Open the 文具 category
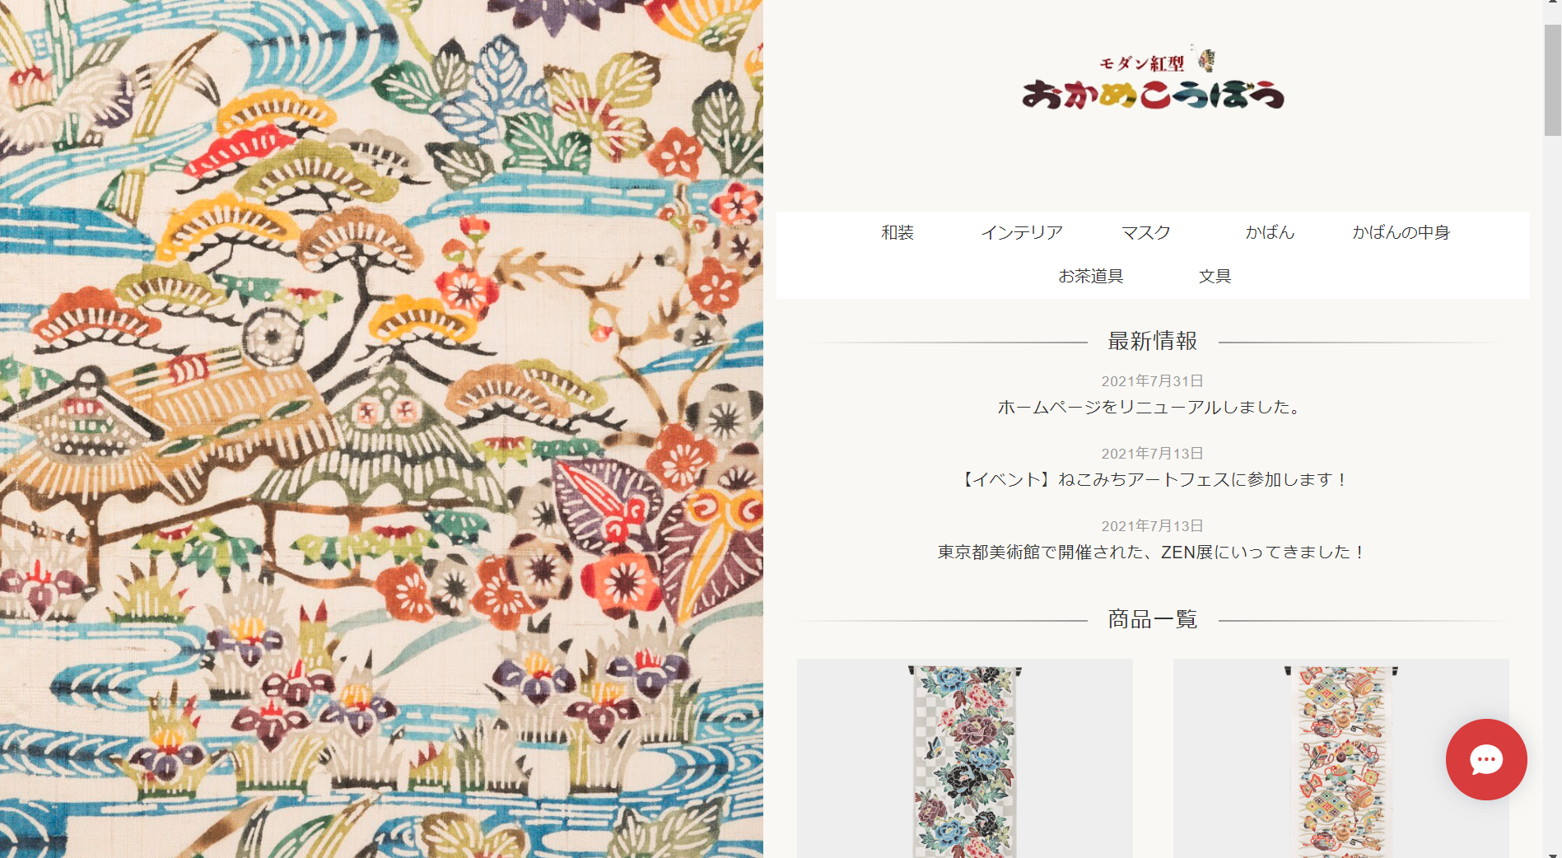The image size is (1562, 858). [1215, 277]
